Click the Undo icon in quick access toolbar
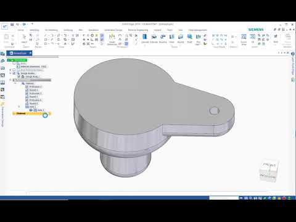The width and height of the screenshot is (296, 222). coord(18,25)
